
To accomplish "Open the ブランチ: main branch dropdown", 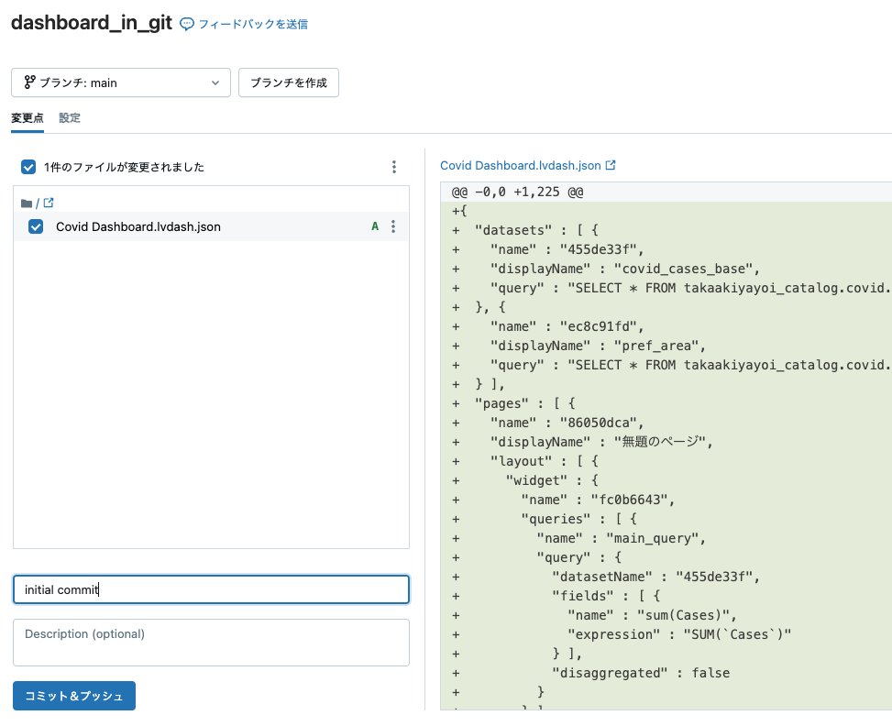I will pos(120,82).
